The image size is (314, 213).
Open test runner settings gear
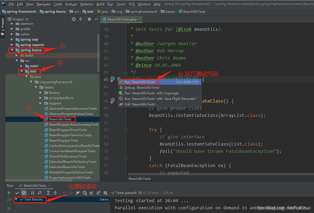point(105,193)
